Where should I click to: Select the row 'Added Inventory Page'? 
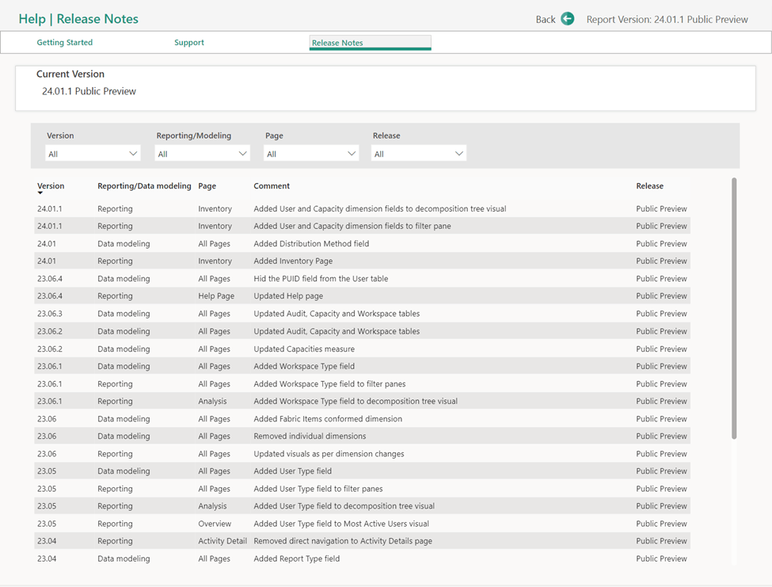293,261
